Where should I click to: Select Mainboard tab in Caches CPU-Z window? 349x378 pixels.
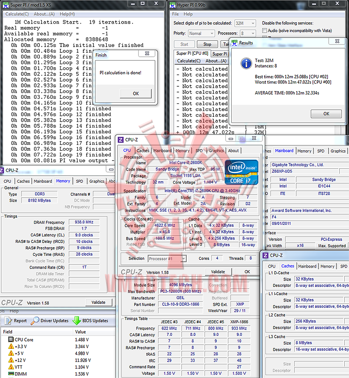307,267
